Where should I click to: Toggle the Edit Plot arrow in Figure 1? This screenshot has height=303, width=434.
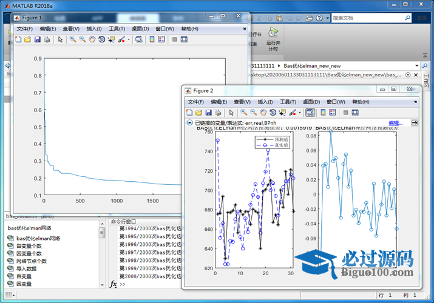pyautogui.click(x=60, y=39)
